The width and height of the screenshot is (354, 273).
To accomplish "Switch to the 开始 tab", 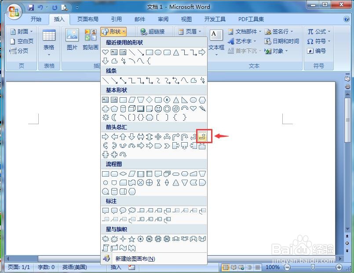I will coord(36,19).
